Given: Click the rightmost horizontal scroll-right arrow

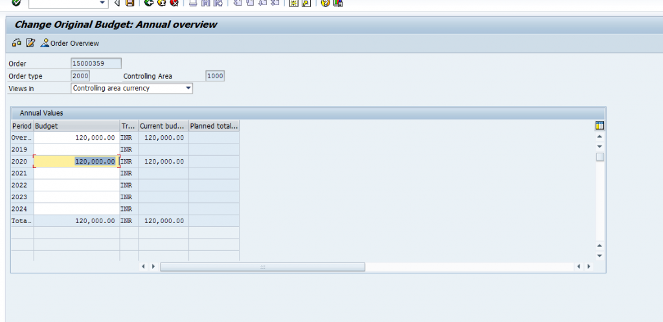Looking at the screenshot, I should click(588, 266).
